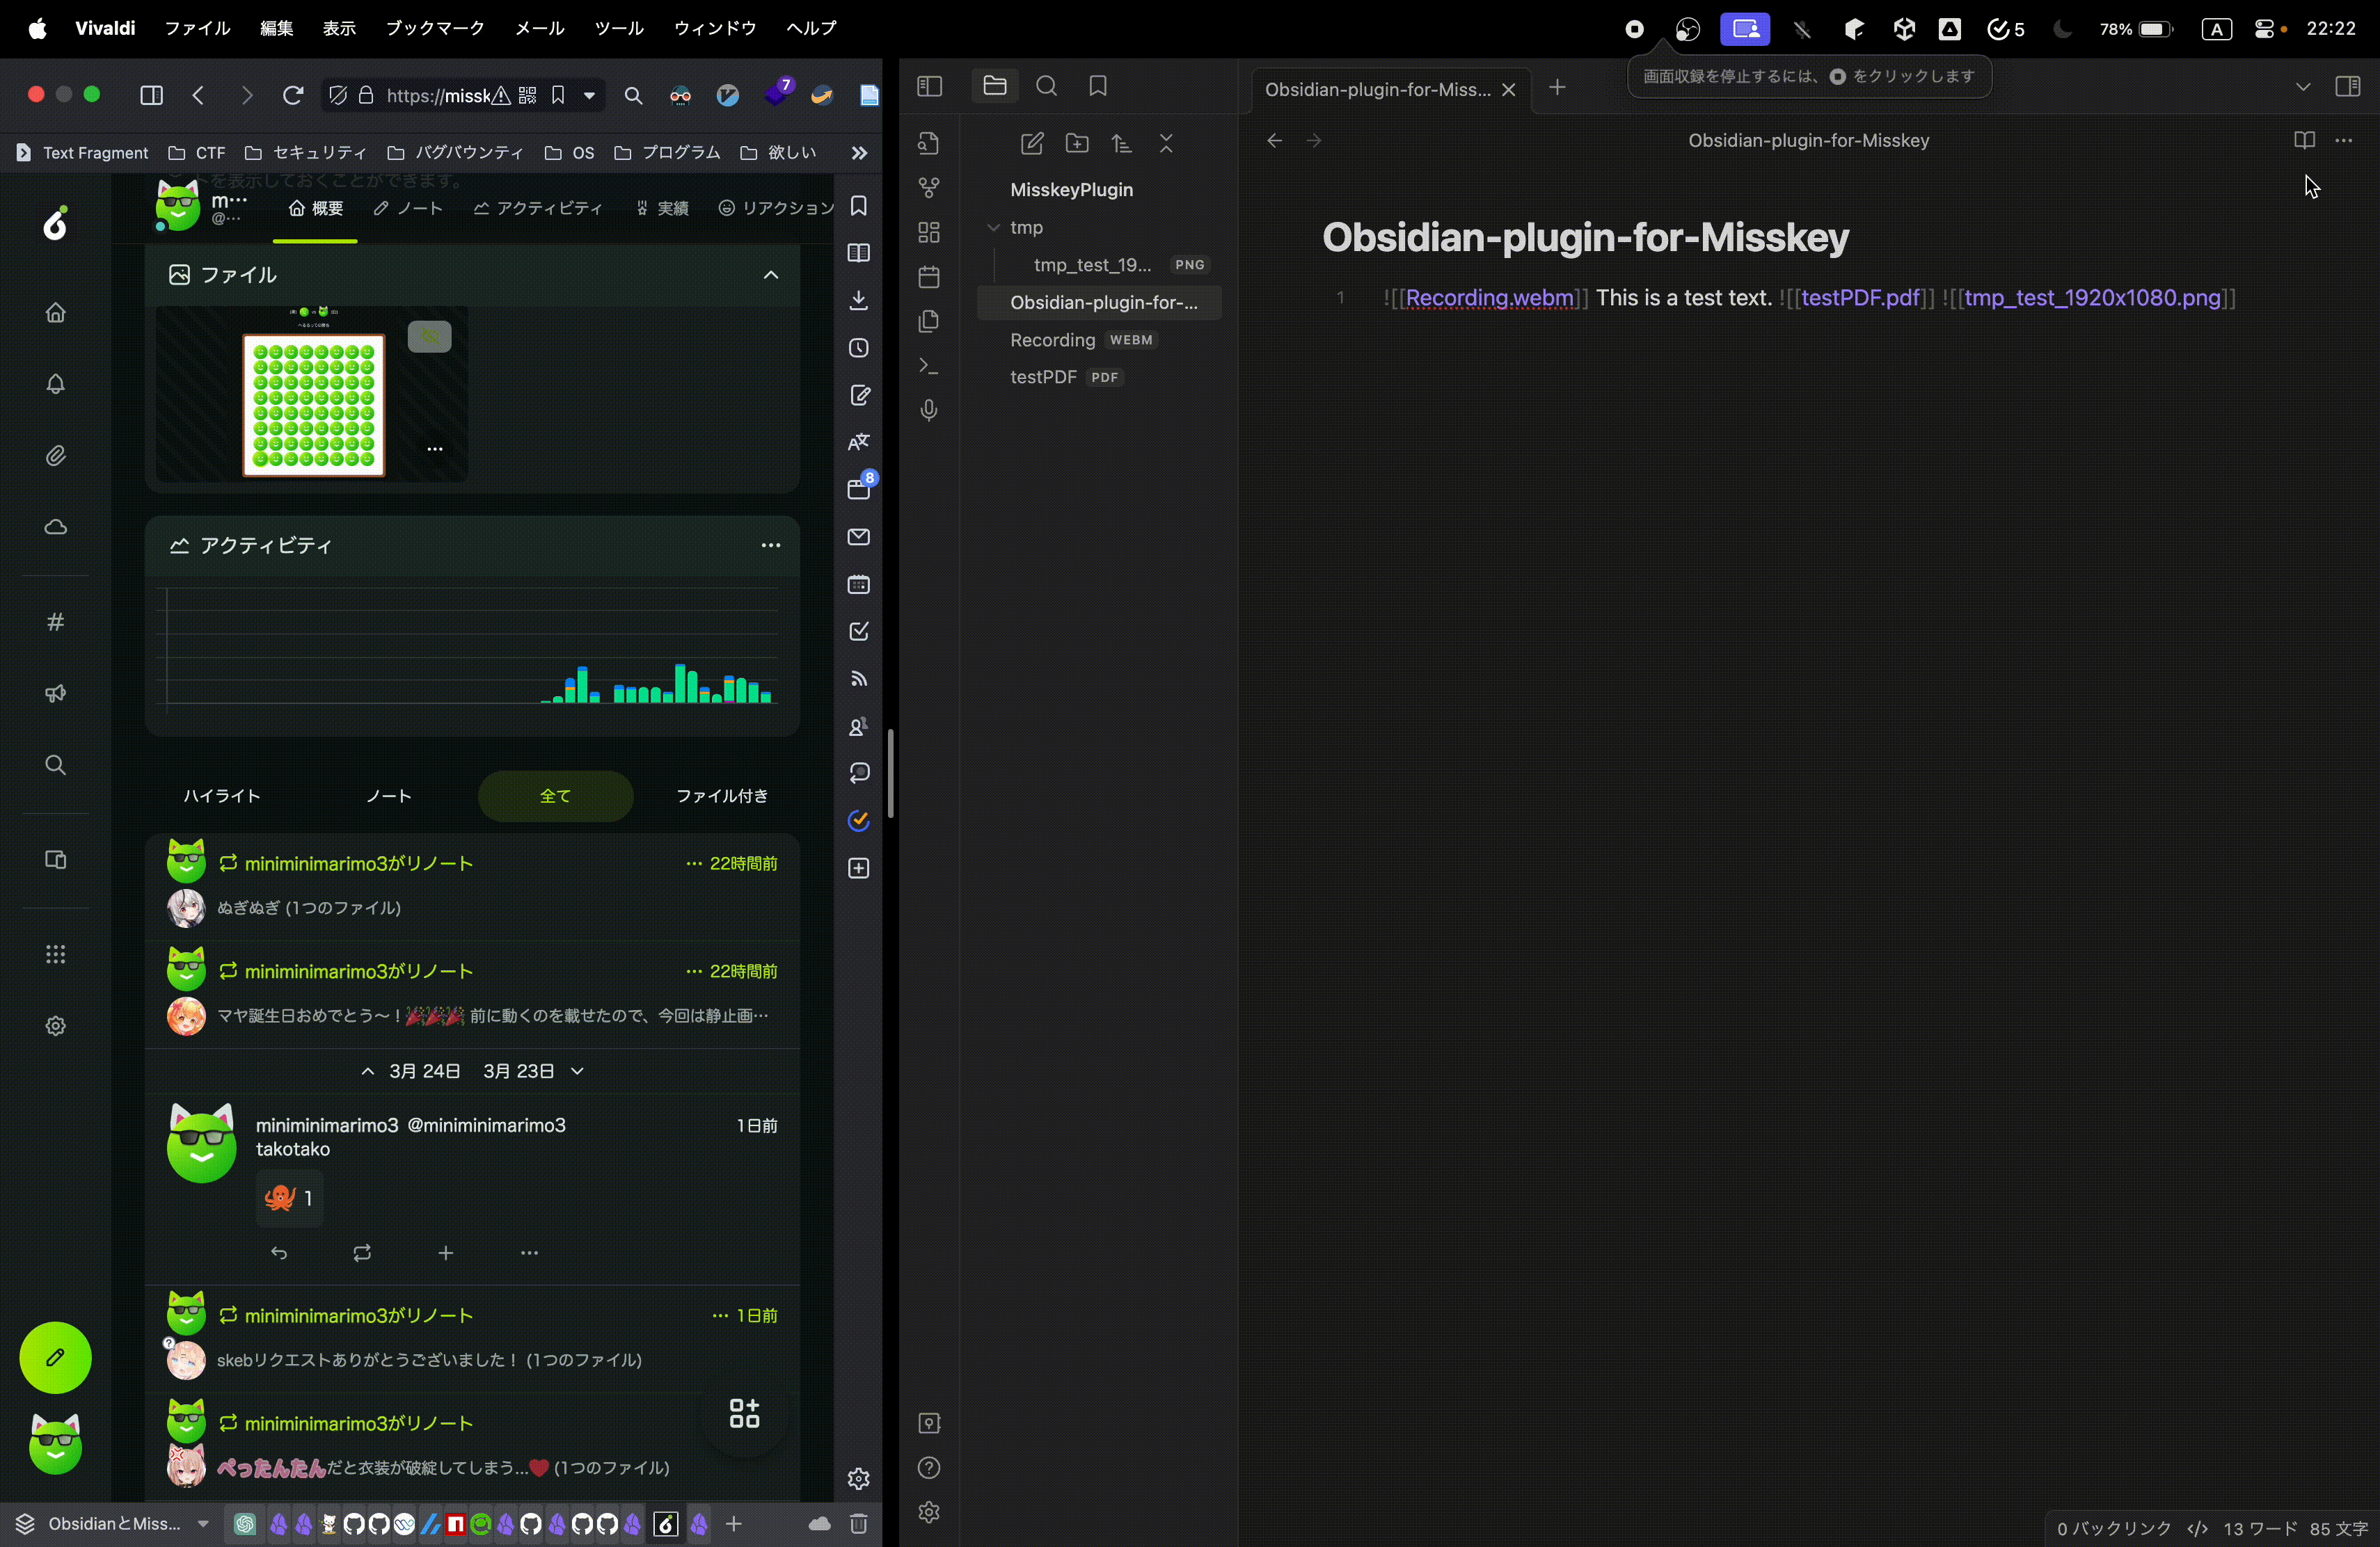Open the Obsidian search panel

click(x=1047, y=87)
